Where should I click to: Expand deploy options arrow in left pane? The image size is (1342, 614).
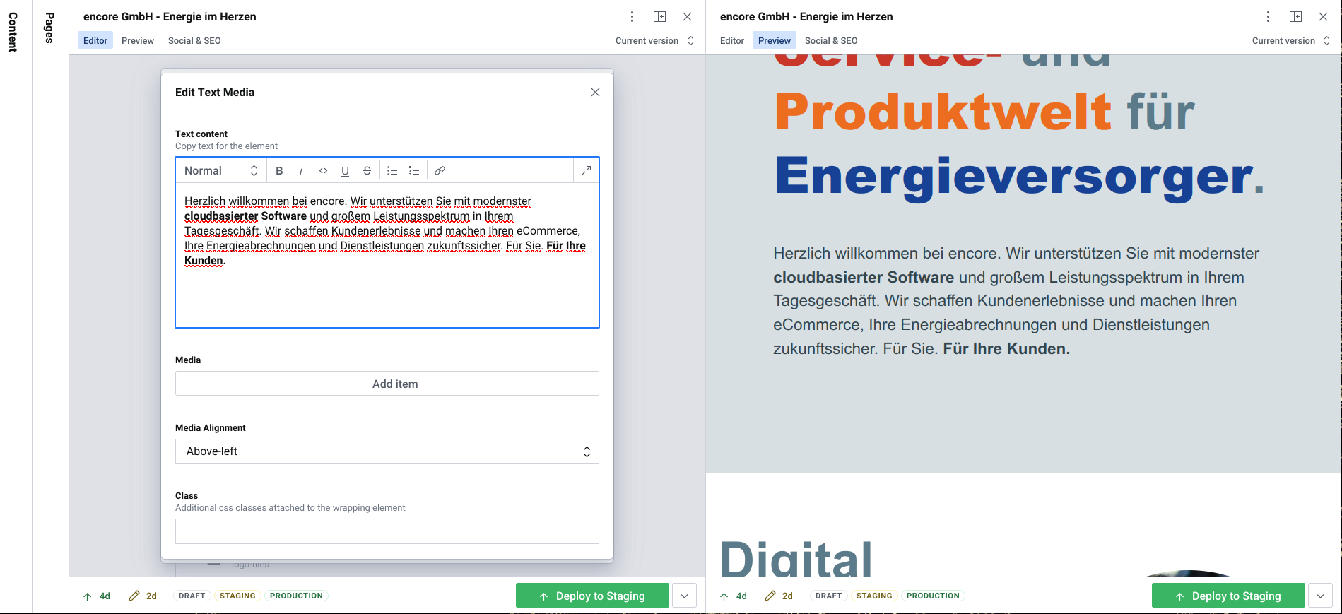[x=684, y=596]
